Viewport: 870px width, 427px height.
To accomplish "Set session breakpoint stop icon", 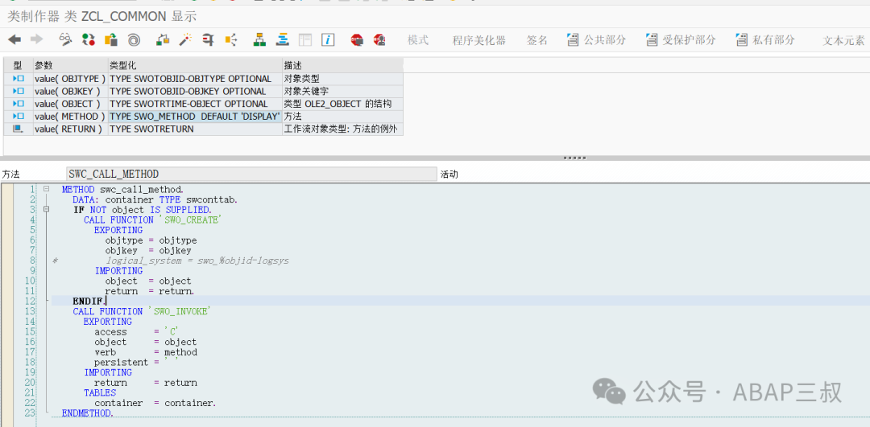I will pyautogui.click(x=357, y=39).
